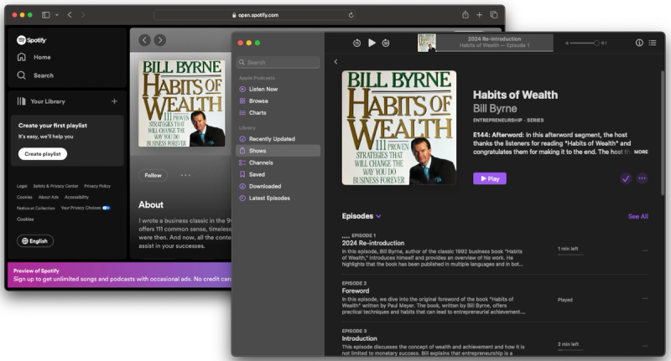Screen dimensions: 671x361
Task: Show the Playing Next queue list icon
Action: [653, 43]
